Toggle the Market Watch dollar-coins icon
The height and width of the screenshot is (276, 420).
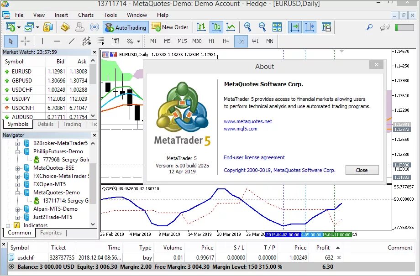(47, 27)
